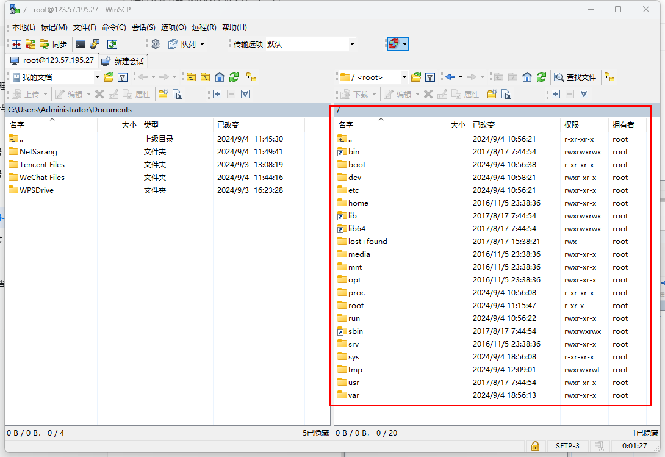Viewport: 665px width, 457px height.
Task: Toggle remote directory tree icon
Action: pos(609,77)
